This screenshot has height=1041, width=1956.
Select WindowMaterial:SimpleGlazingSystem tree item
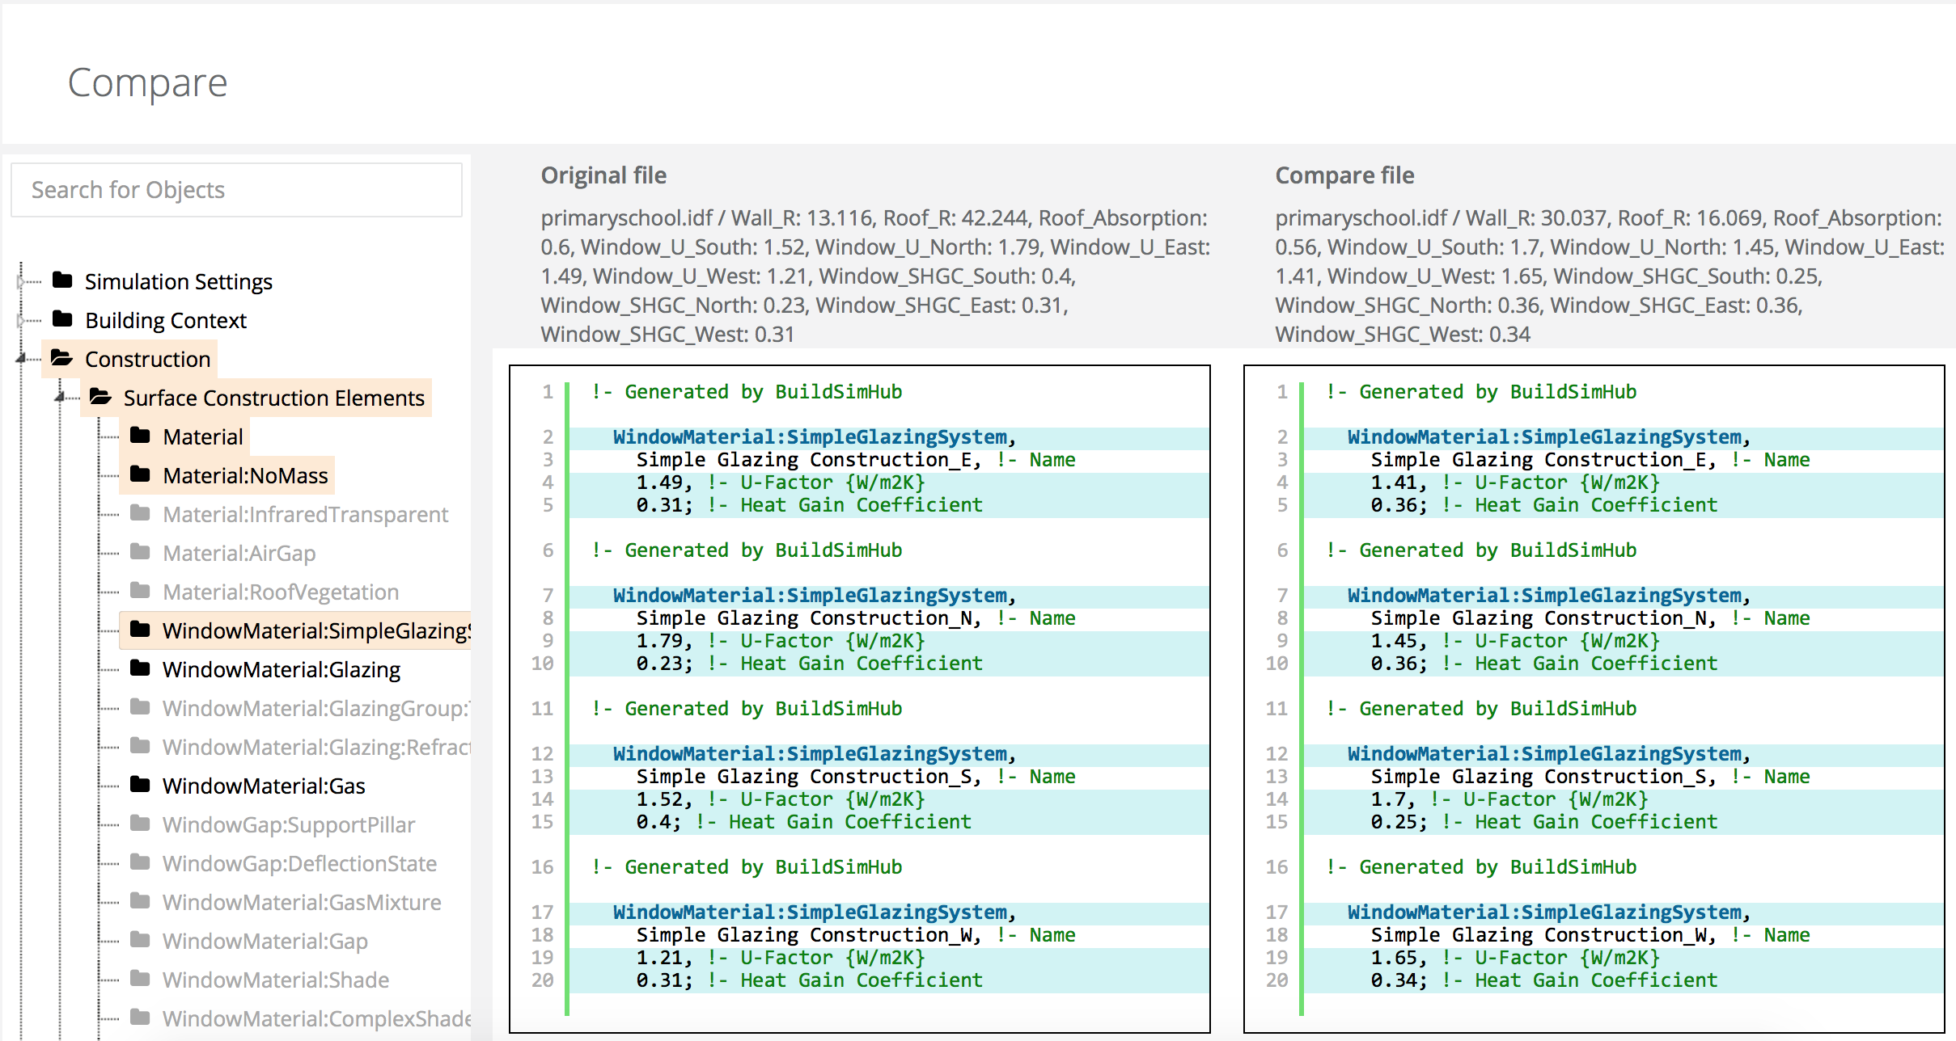(x=315, y=630)
